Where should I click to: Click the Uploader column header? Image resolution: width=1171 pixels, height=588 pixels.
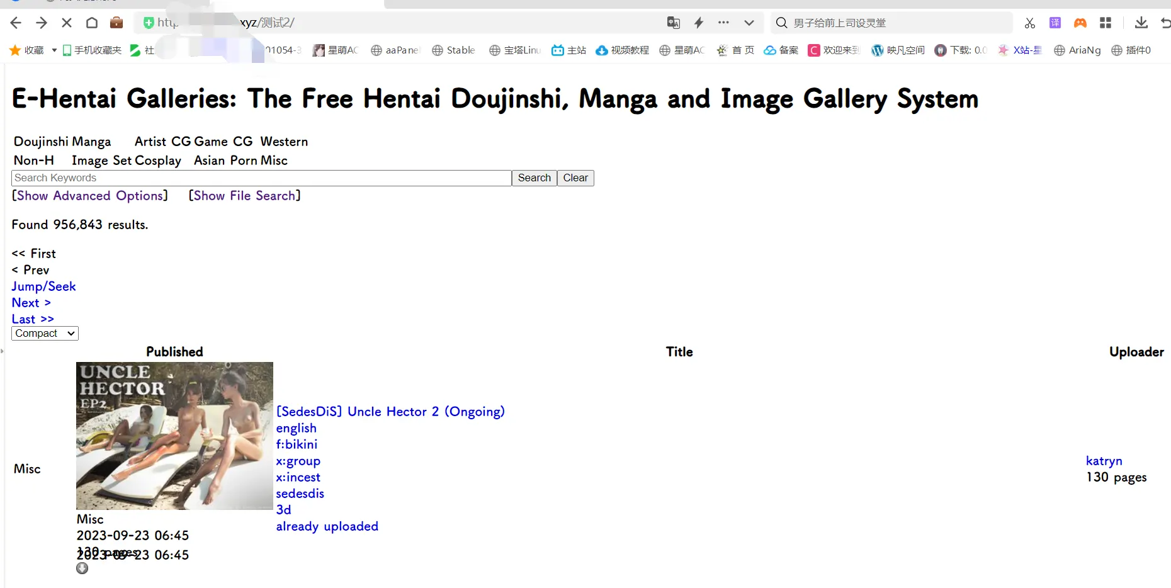point(1136,352)
